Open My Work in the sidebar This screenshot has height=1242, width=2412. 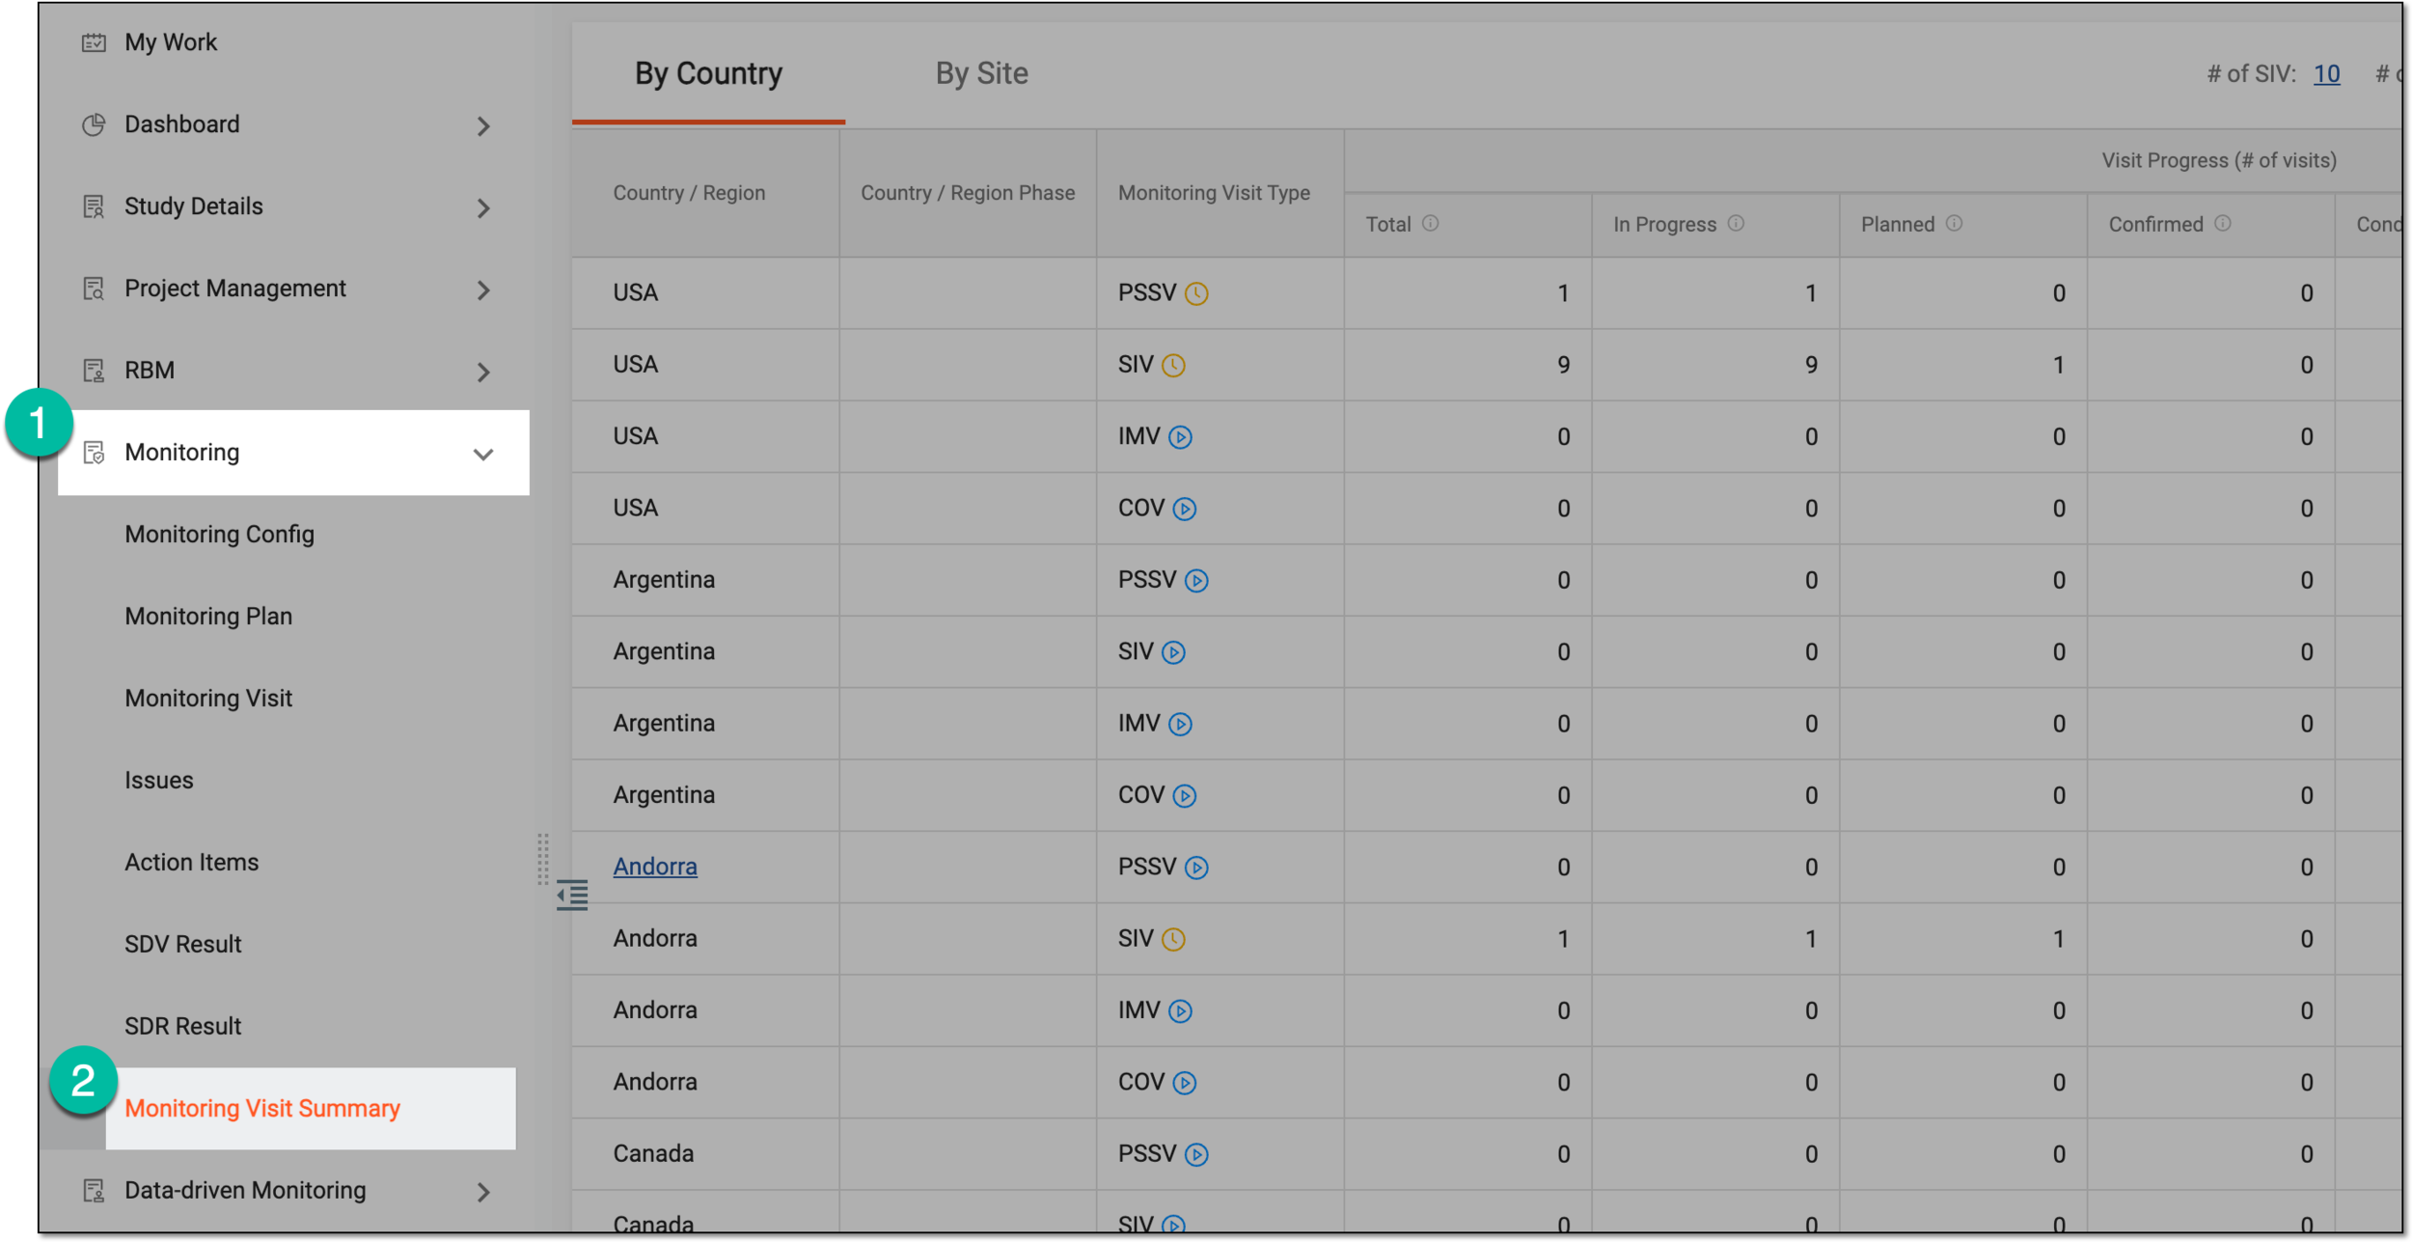coord(171,42)
